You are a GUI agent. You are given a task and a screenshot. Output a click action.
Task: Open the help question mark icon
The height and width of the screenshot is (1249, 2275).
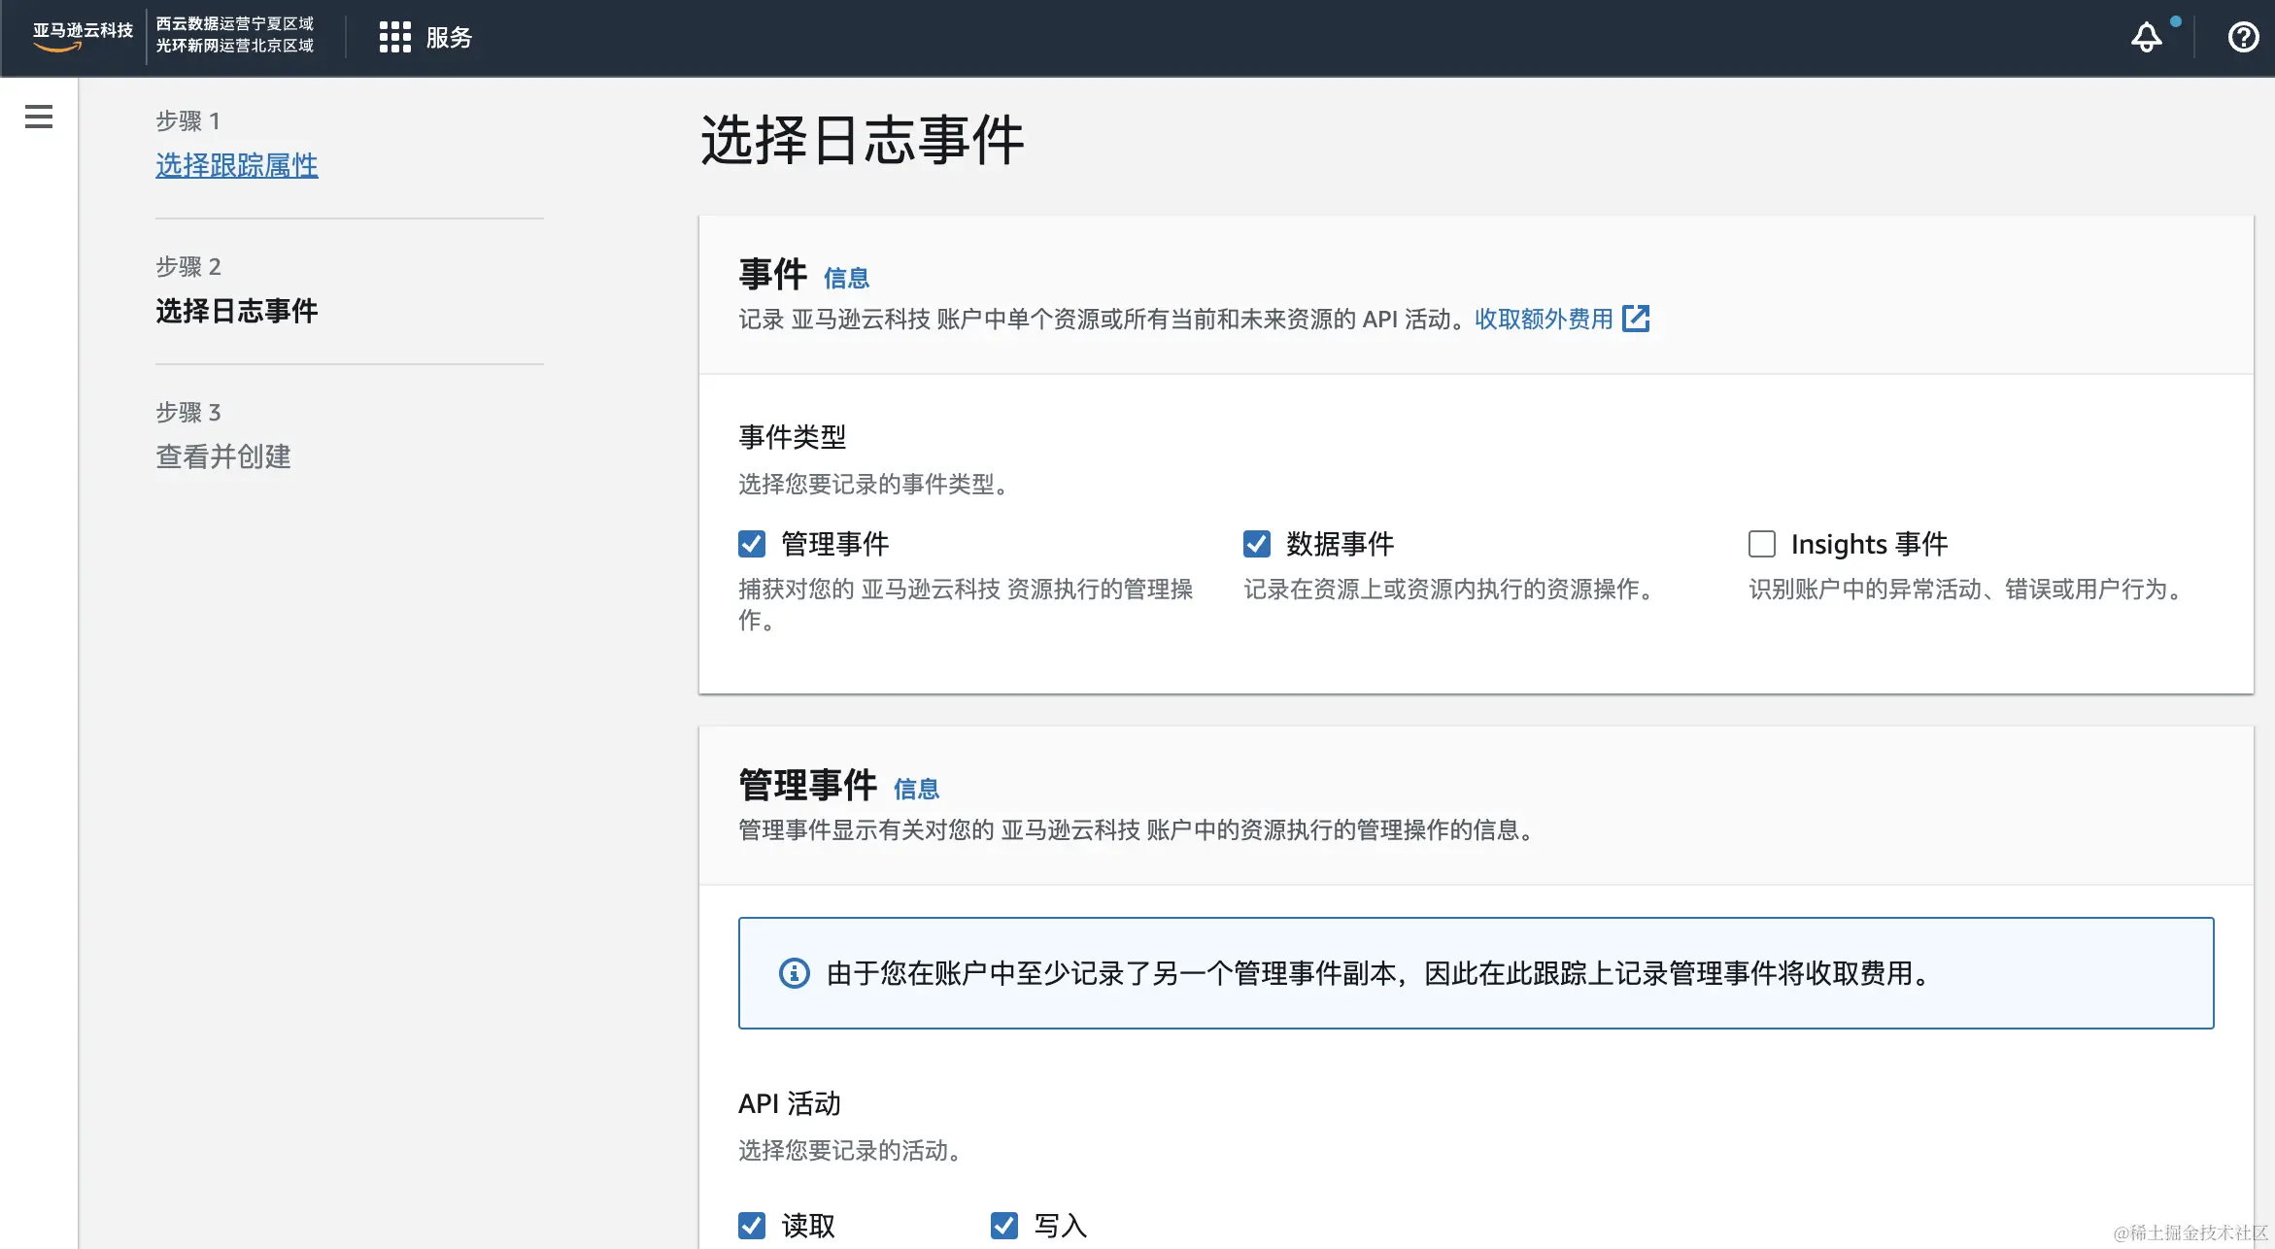(2242, 38)
